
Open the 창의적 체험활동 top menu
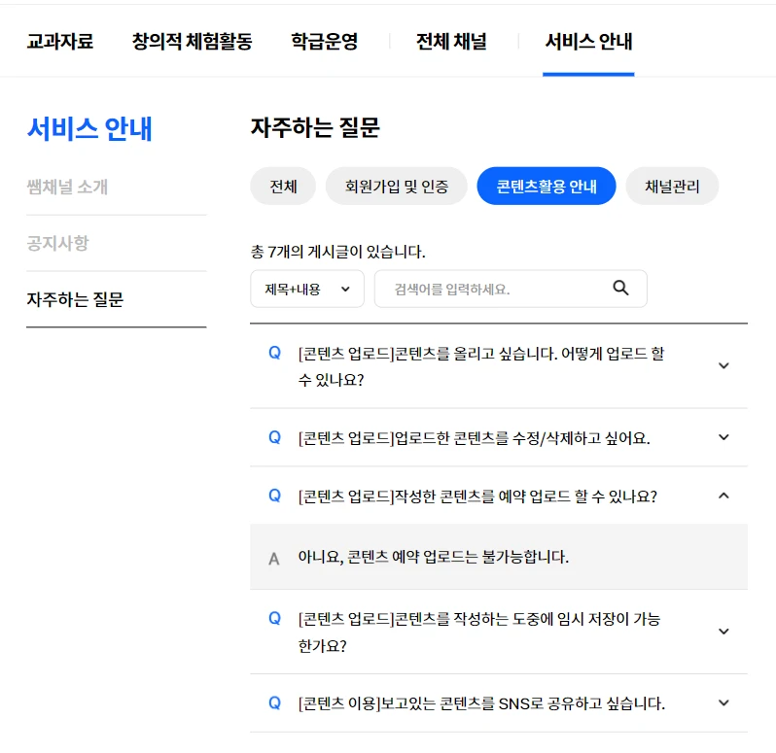click(x=192, y=41)
